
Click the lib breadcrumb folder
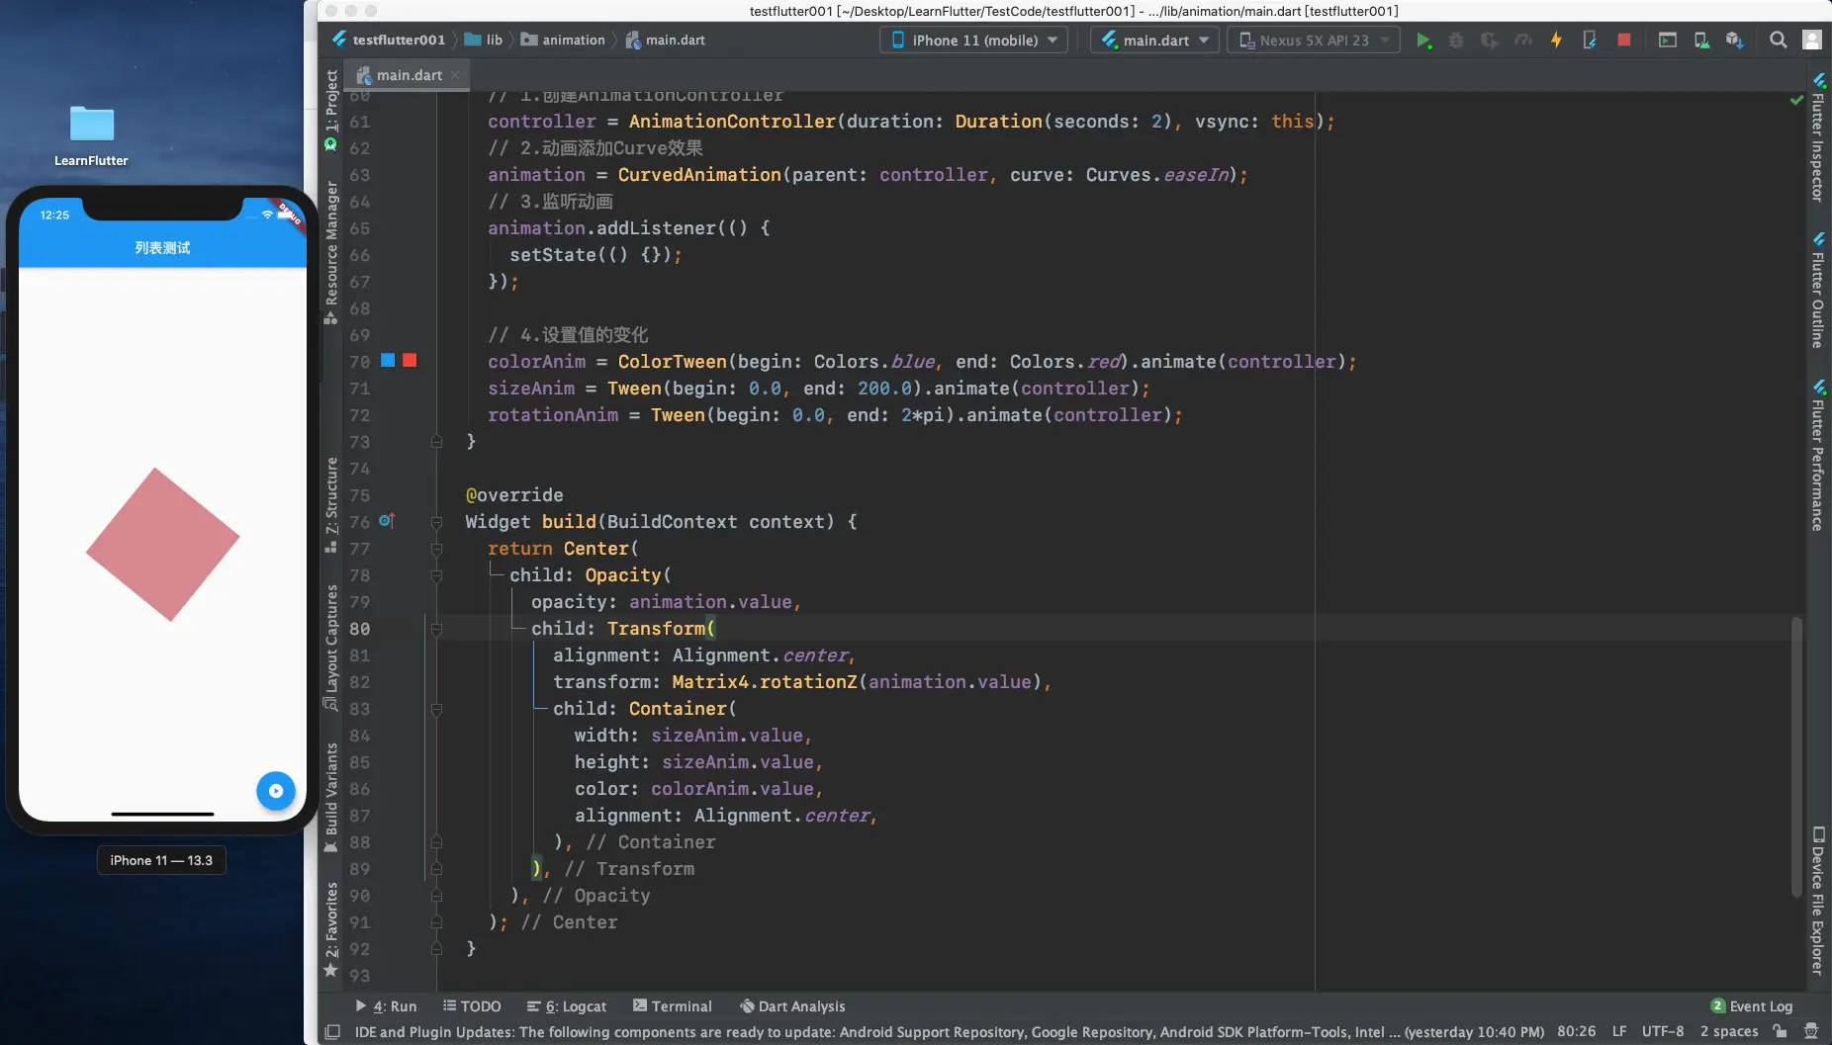484,41
